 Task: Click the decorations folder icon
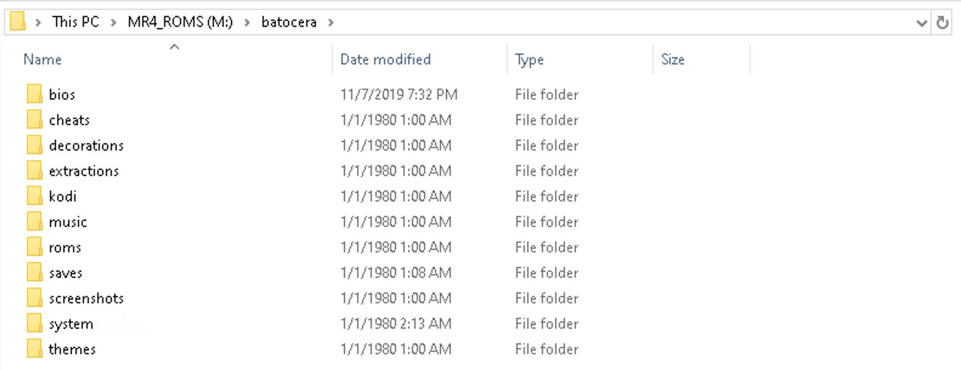pyautogui.click(x=35, y=145)
